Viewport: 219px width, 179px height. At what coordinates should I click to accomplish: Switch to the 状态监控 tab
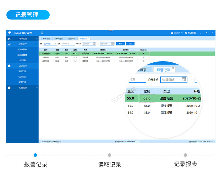click(47, 38)
